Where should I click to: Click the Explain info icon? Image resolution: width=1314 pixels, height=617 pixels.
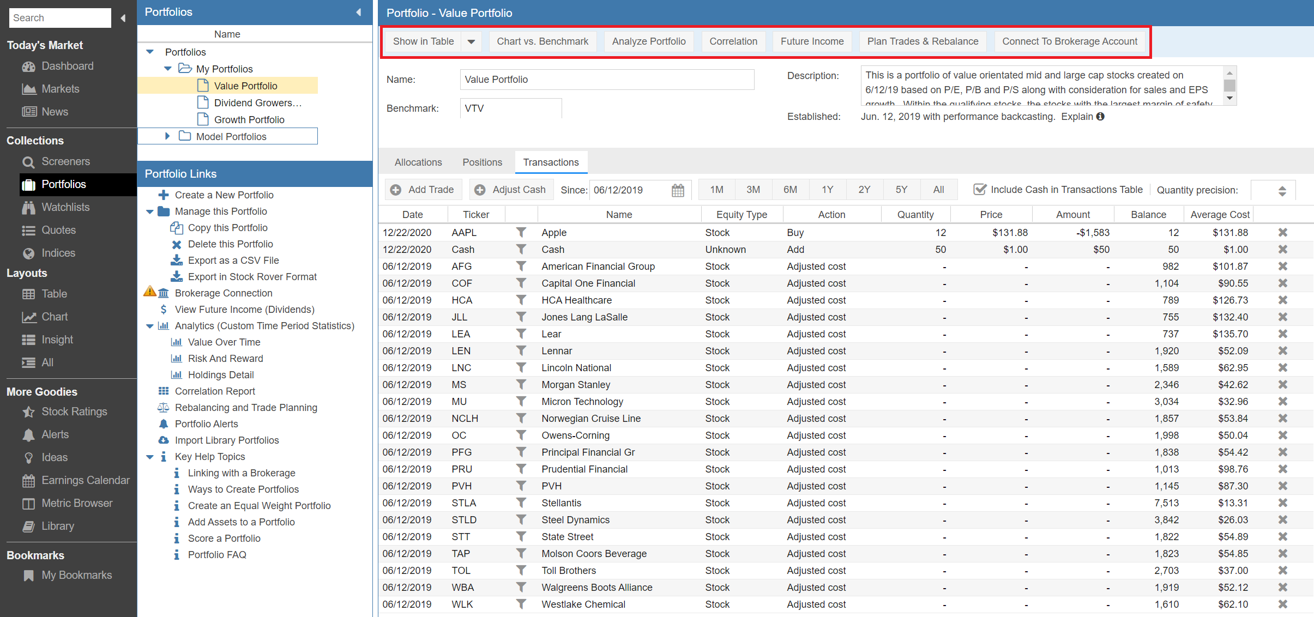(x=1101, y=117)
